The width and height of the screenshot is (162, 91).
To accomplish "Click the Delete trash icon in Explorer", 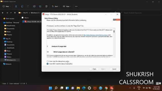I will [46, 6].
